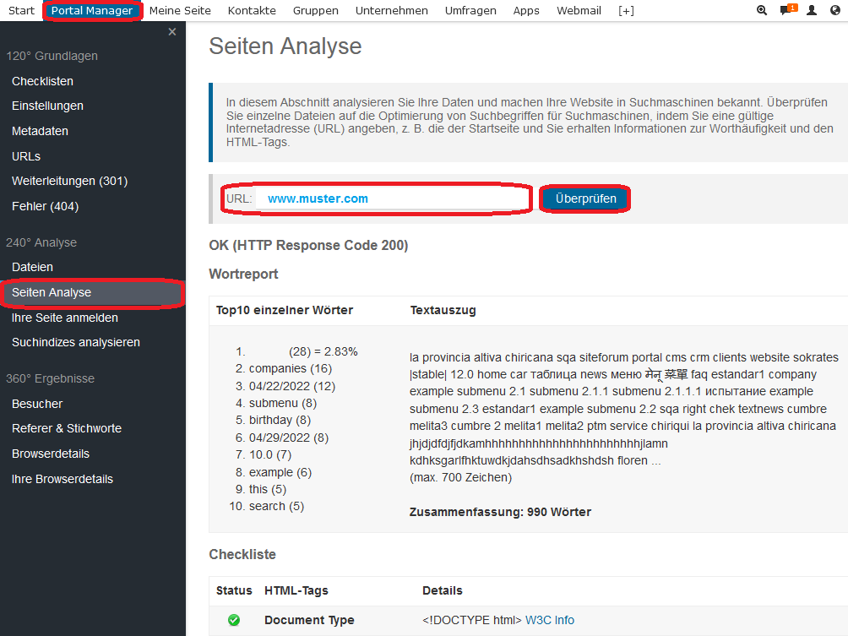The image size is (848, 636).
Task: Open Weiterleitungen (301) in the sidebar
Action: pos(69,181)
